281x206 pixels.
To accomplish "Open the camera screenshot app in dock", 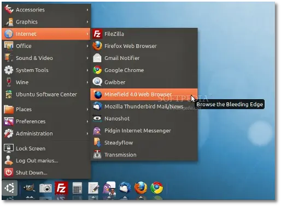I will point(45,188).
